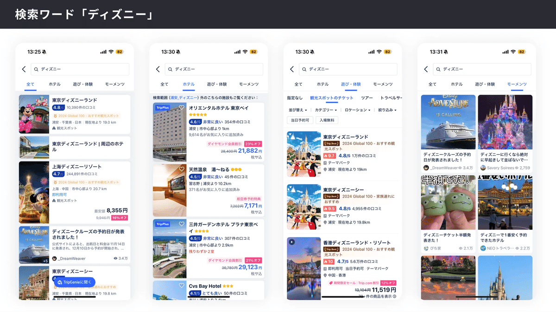Click price 21,882円 for オリエンタルホテル

point(250,151)
